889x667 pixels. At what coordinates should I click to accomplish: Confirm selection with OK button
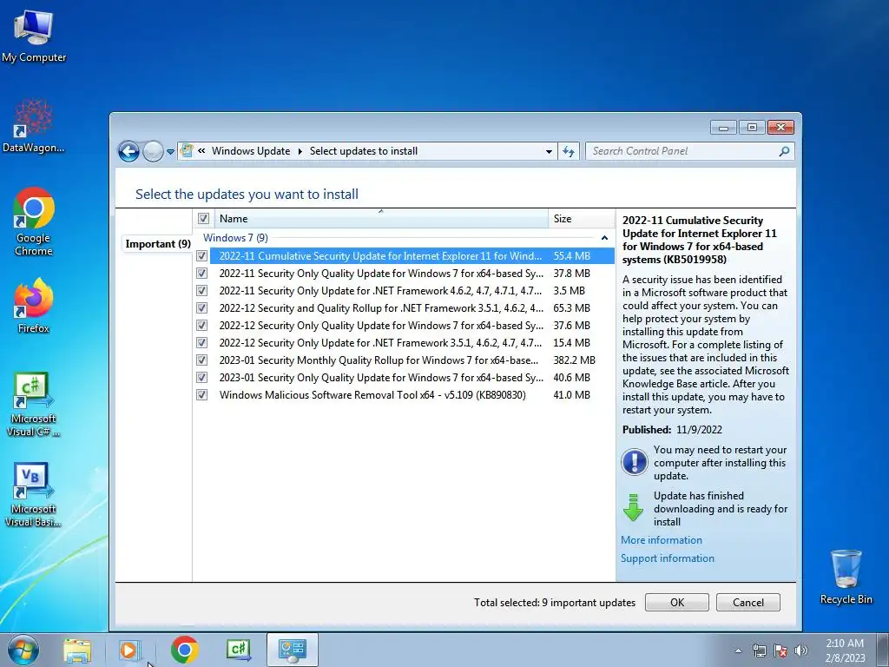(x=677, y=603)
